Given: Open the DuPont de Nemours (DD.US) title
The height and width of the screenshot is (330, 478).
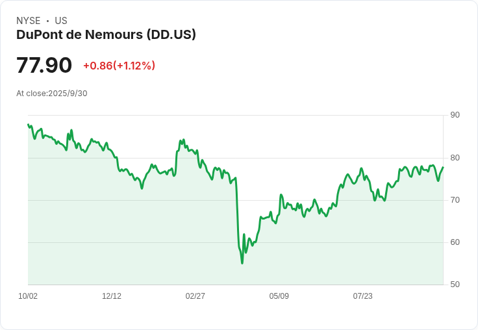Looking at the screenshot, I should click(106, 35).
